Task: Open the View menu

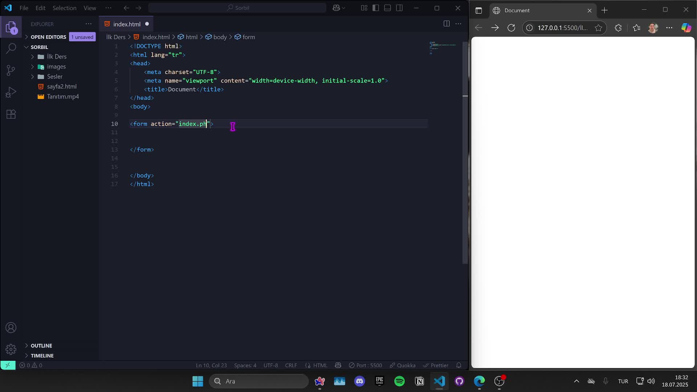Action: click(x=90, y=8)
